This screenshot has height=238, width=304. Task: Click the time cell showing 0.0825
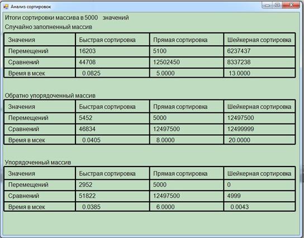[x=112, y=73]
